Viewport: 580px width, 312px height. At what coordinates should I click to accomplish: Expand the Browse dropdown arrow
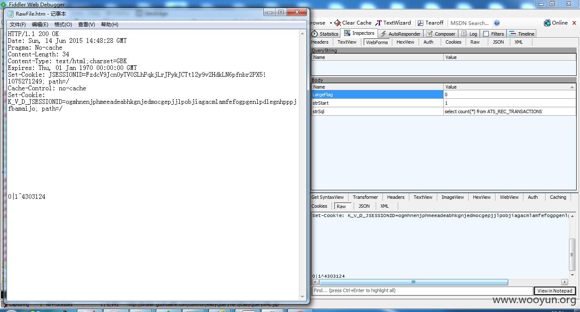330,23
